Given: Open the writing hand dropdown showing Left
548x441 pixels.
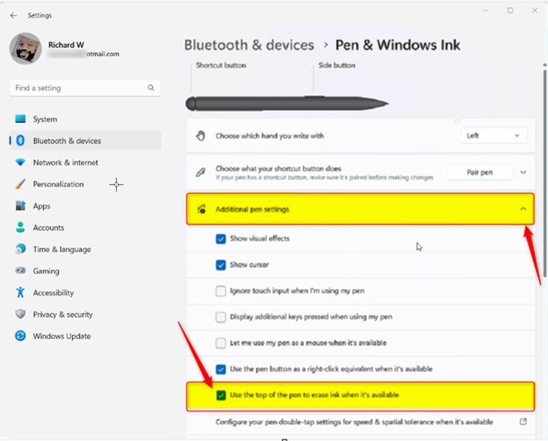Looking at the screenshot, I should [x=494, y=136].
